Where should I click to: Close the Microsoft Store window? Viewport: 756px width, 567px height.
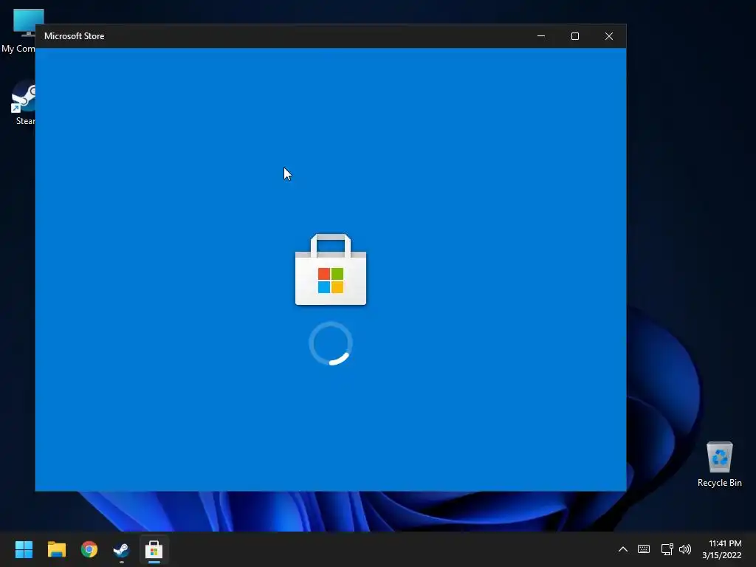pyautogui.click(x=609, y=36)
